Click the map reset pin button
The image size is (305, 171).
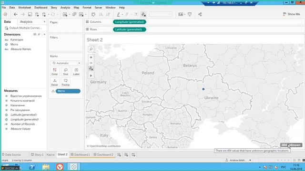(91, 68)
